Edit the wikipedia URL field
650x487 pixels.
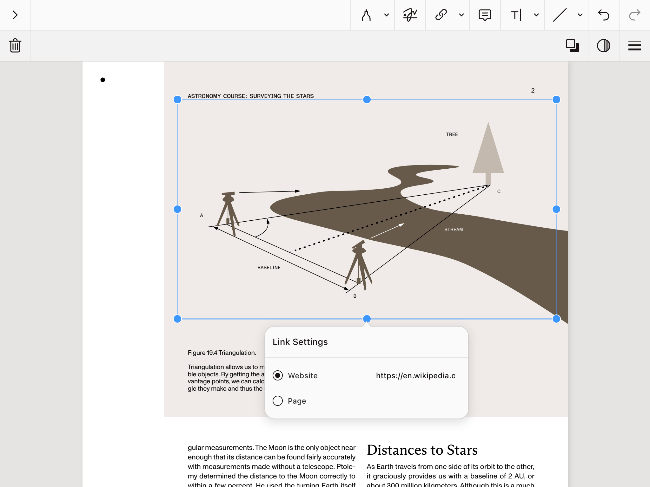(x=415, y=375)
